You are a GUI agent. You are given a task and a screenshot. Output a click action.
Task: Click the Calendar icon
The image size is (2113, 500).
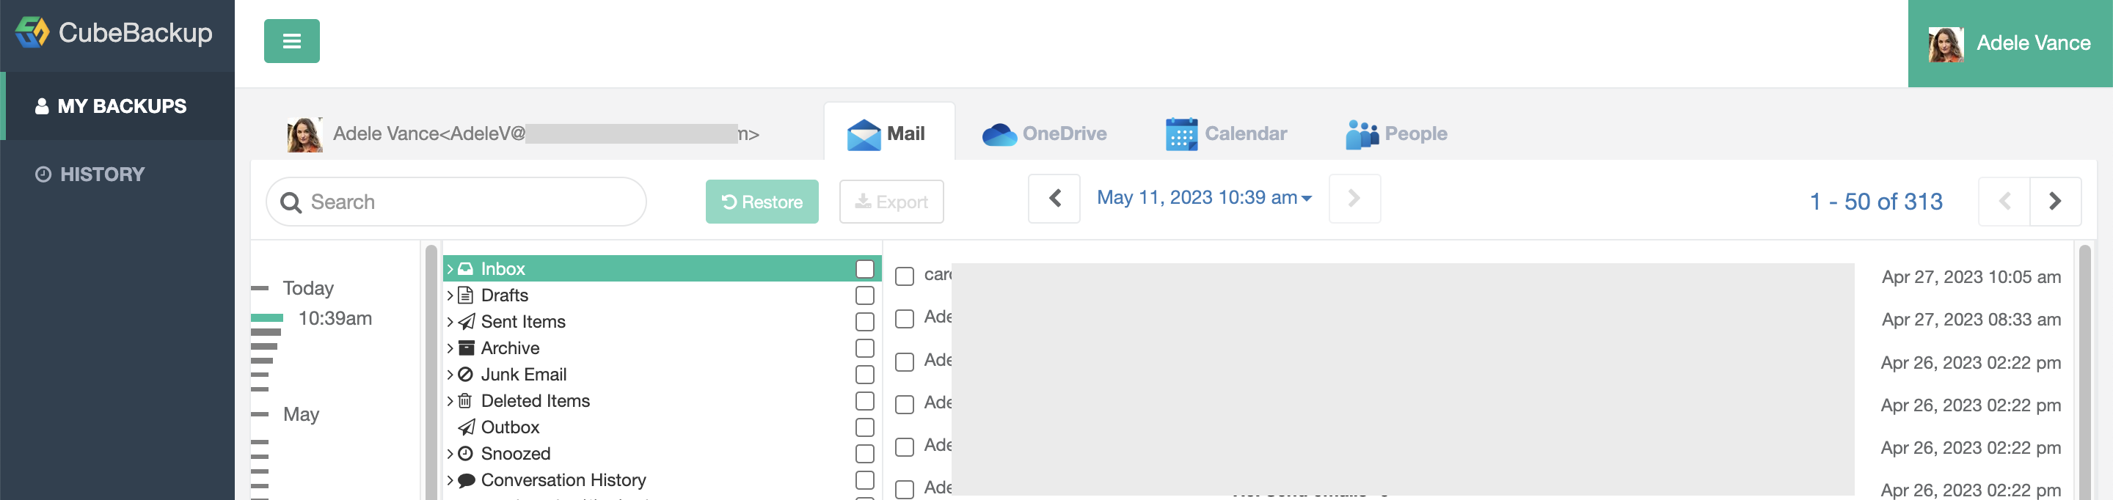coord(1181,134)
